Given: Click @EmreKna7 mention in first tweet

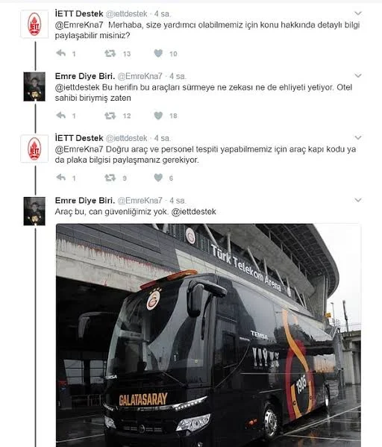Looking at the screenshot, I should [x=79, y=25].
